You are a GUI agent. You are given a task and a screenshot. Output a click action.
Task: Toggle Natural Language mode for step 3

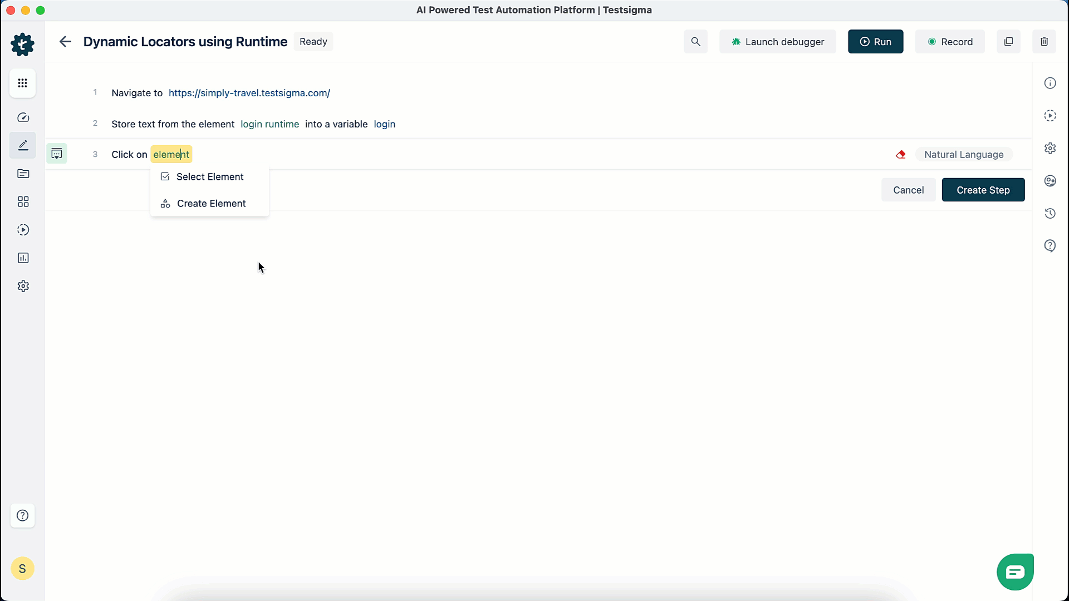(964, 154)
